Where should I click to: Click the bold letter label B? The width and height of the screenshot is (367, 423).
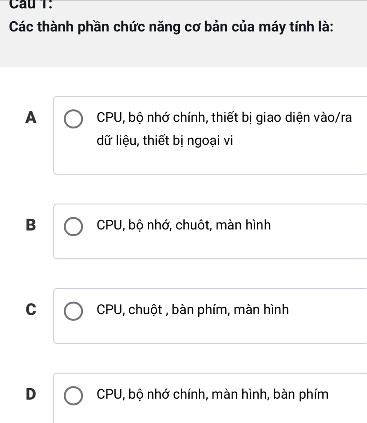(x=32, y=225)
